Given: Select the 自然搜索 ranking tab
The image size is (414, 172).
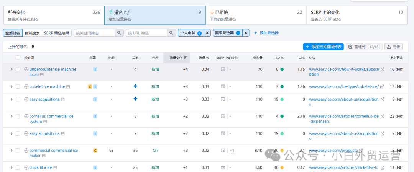Looking at the screenshot, I should point(32,33).
